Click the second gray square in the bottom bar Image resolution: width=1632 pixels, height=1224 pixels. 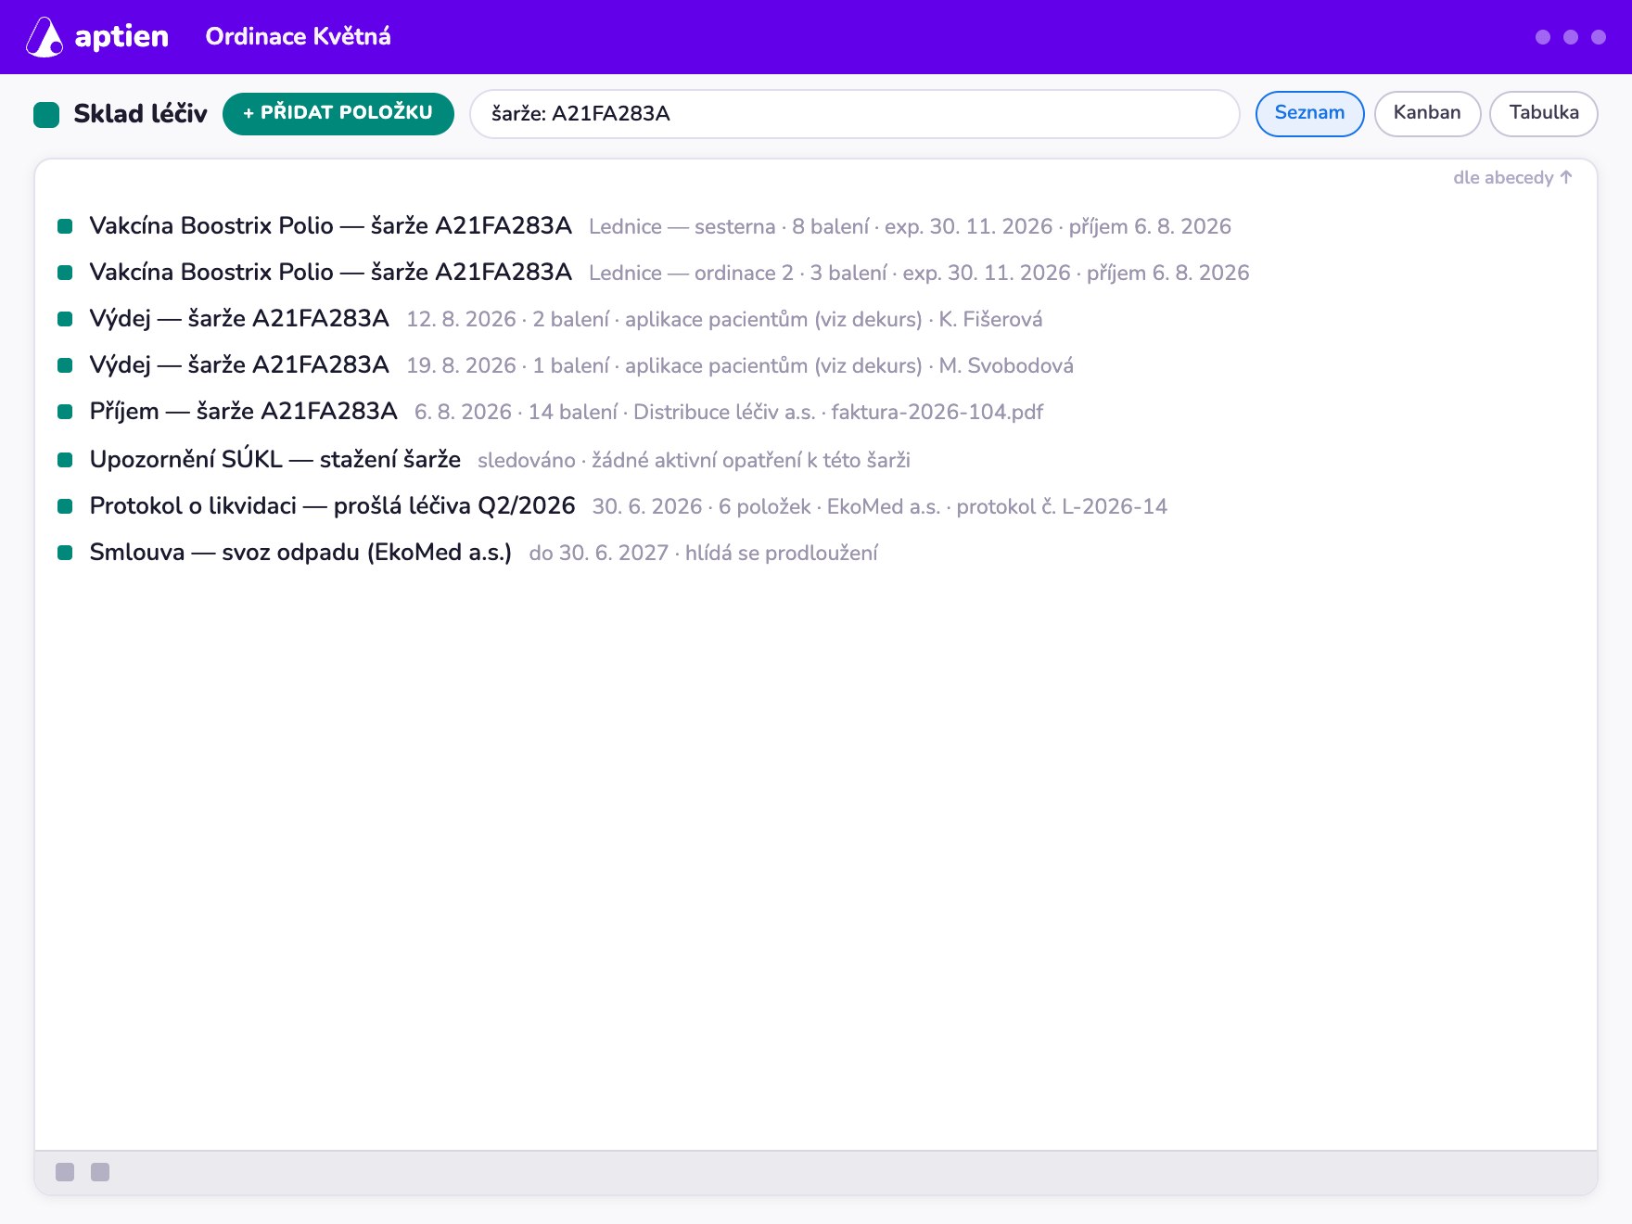[100, 1172]
